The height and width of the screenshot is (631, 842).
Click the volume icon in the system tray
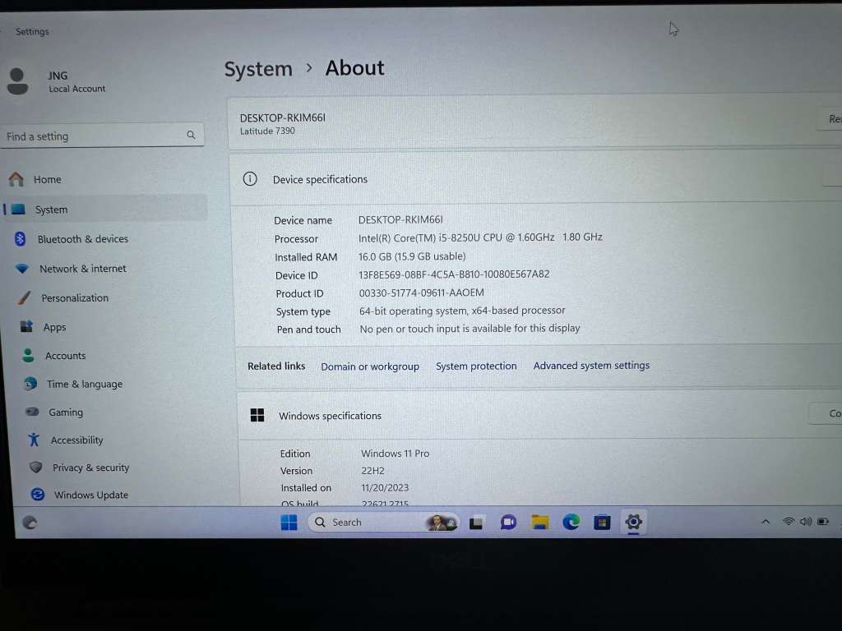coord(805,520)
